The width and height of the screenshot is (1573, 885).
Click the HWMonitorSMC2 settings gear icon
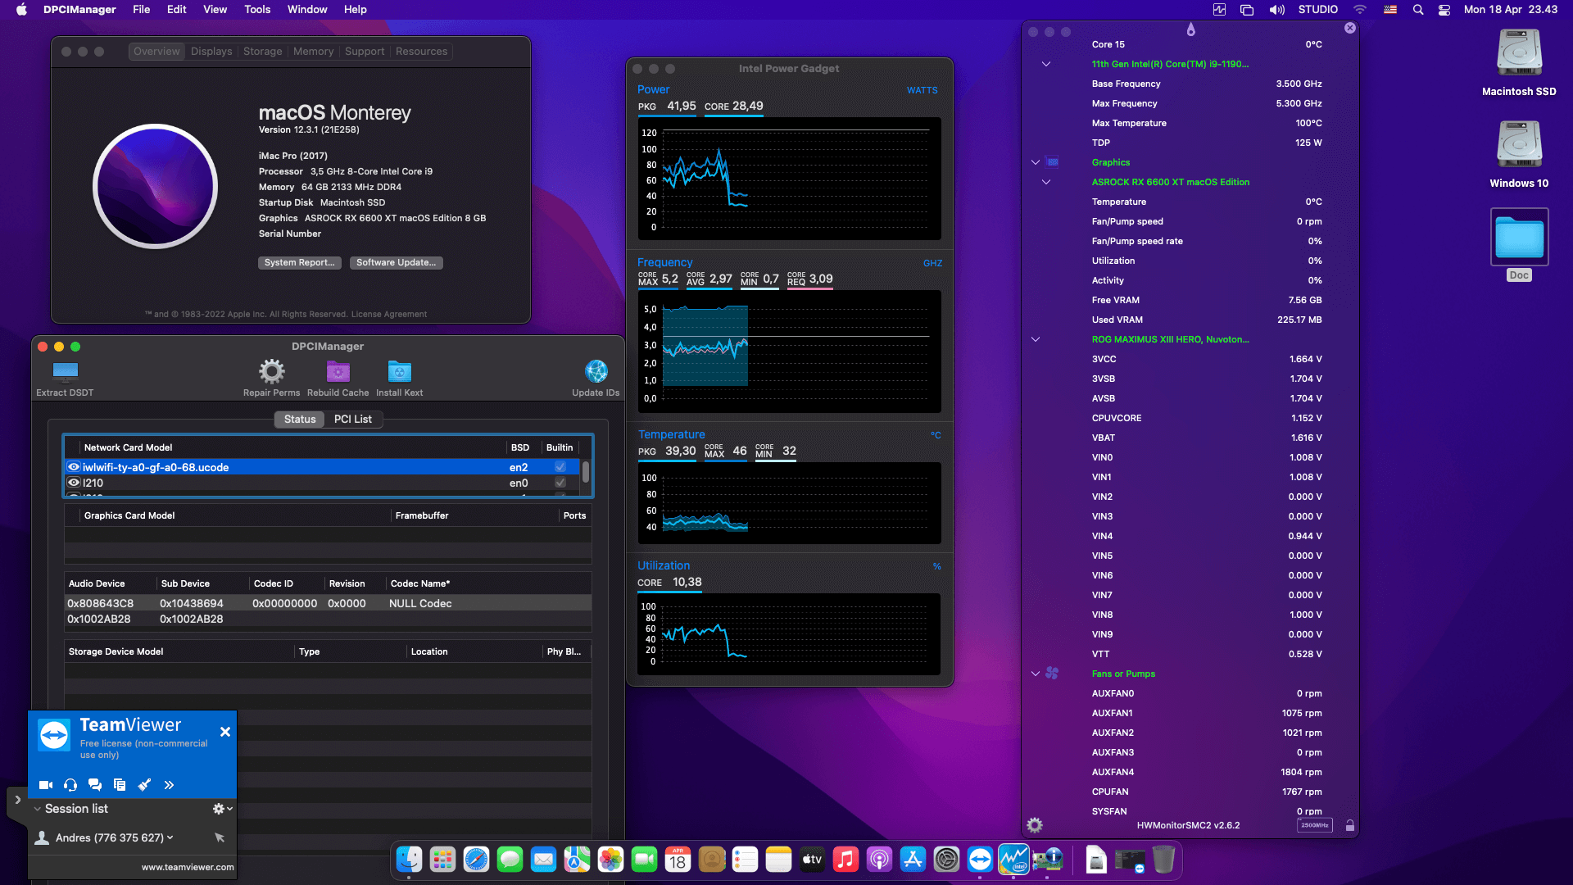click(1035, 825)
